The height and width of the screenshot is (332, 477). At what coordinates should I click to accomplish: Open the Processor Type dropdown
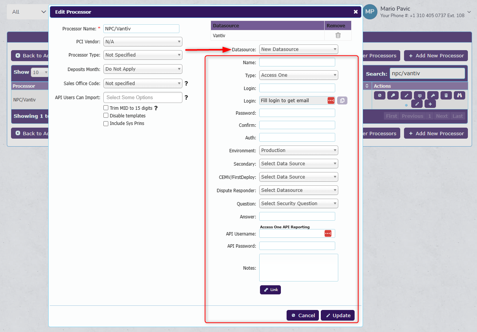pyautogui.click(x=143, y=55)
